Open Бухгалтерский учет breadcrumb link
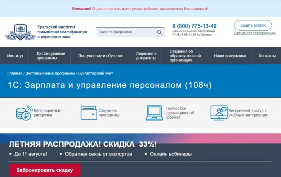 coord(96,73)
